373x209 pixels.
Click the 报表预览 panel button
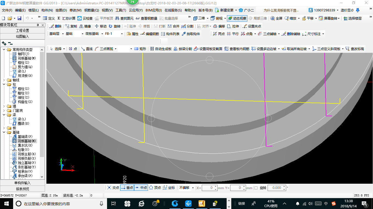point(22,189)
